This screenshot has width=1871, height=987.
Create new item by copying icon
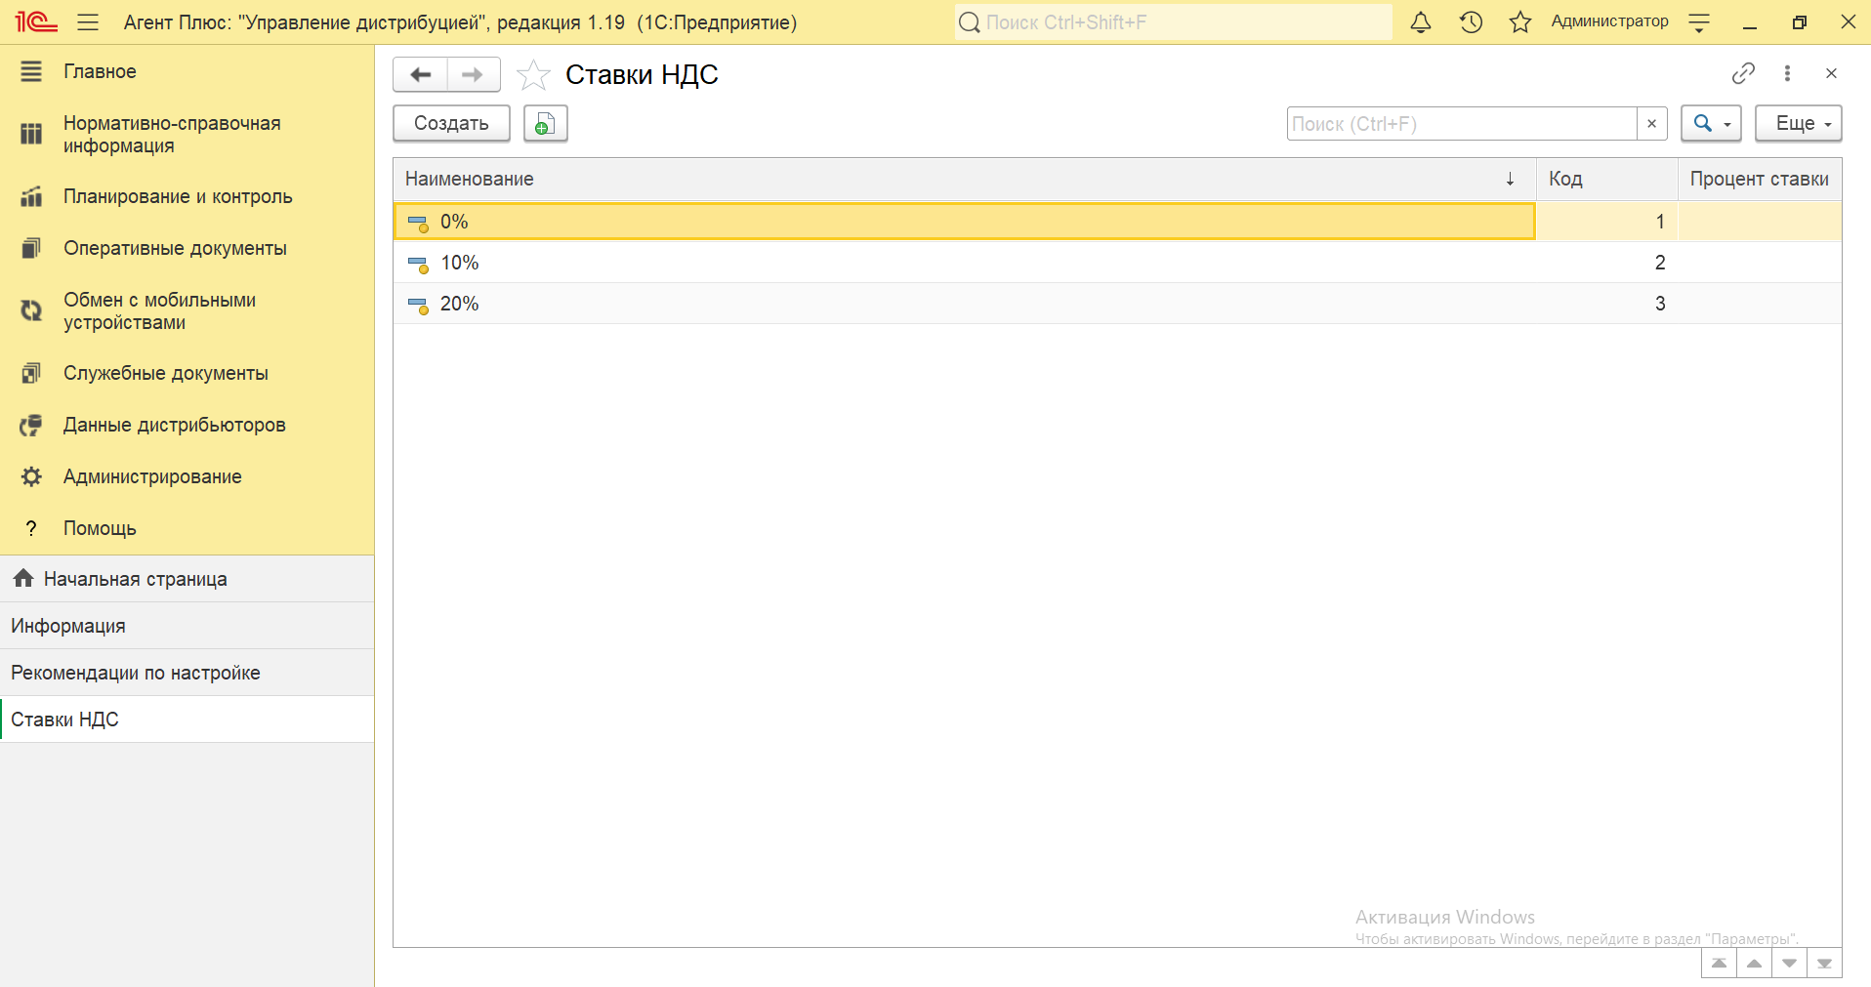tap(545, 124)
